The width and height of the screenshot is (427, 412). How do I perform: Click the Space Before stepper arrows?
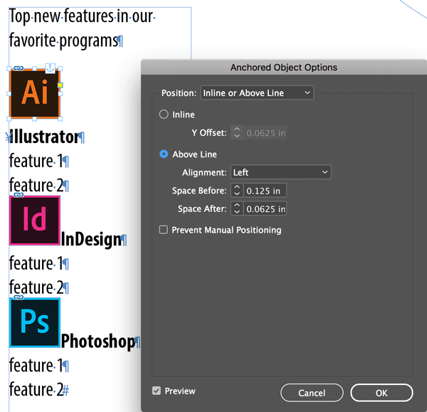click(x=237, y=190)
